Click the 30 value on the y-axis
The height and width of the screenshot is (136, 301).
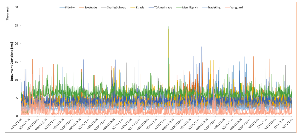17,7
